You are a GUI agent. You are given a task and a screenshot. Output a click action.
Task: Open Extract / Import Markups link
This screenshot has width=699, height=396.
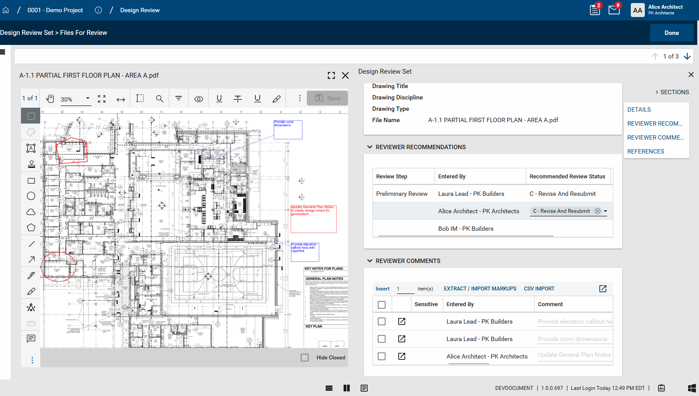(480, 289)
